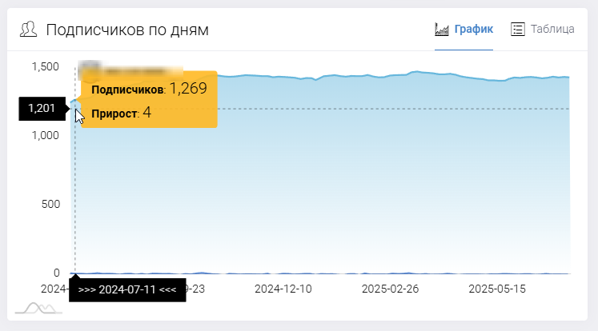Click the 1,500 y-axis label
This screenshot has height=331, width=598.
tap(45, 66)
